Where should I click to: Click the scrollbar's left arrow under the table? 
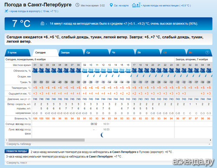(7, 140)
